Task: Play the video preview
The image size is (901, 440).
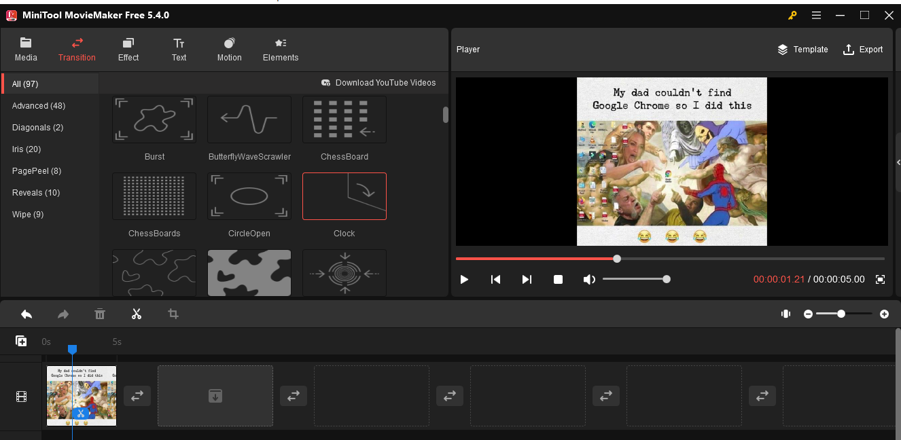Action: [464, 279]
